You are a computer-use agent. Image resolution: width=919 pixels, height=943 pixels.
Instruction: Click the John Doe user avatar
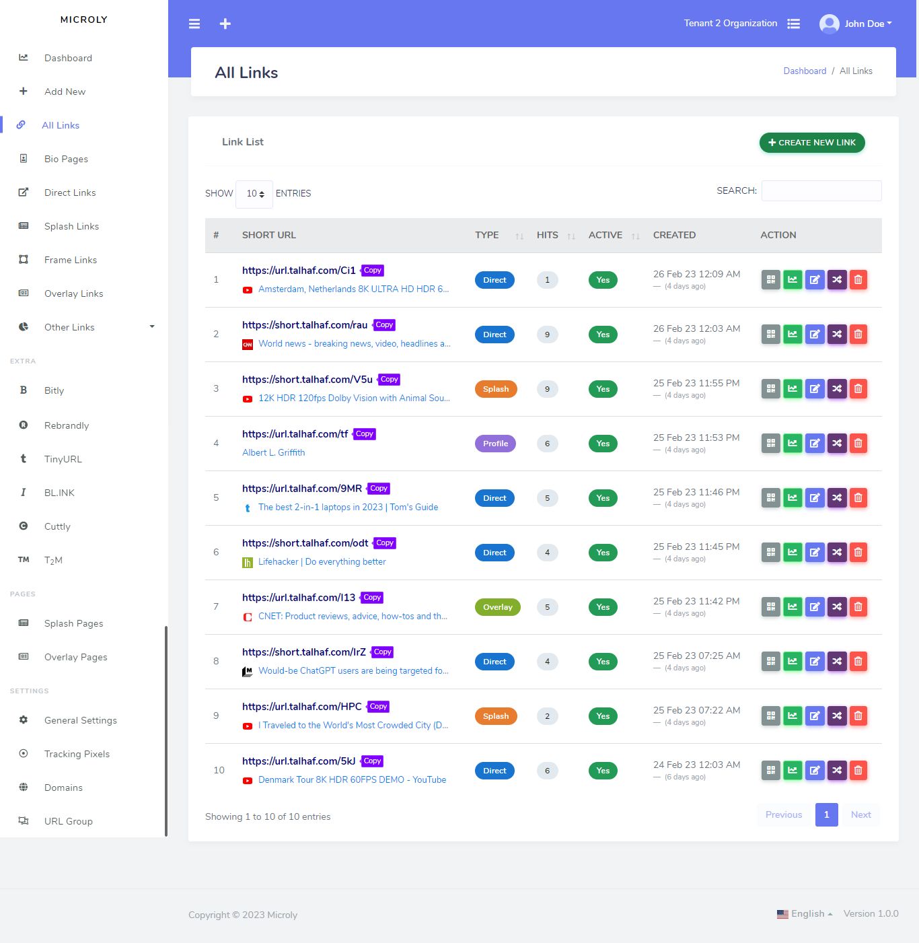point(830,24)
